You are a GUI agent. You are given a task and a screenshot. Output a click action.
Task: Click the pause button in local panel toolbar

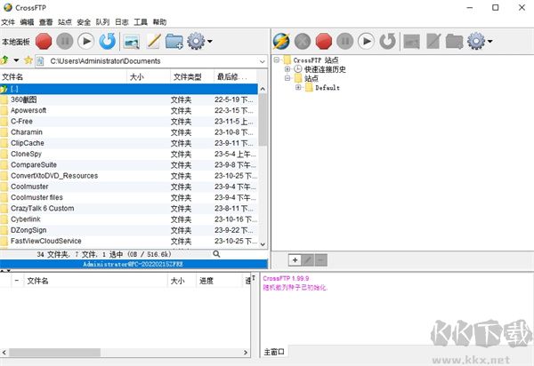click(65, 41)
